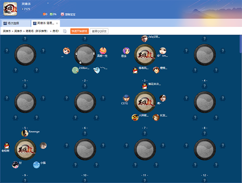Click the 英雄杀 title text in the header
The height and width of the screenshot is (183, 242).
pos(26,4)
